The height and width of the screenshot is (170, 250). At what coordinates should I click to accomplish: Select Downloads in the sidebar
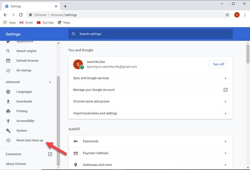pyautogui.click(x=24, y=101)
